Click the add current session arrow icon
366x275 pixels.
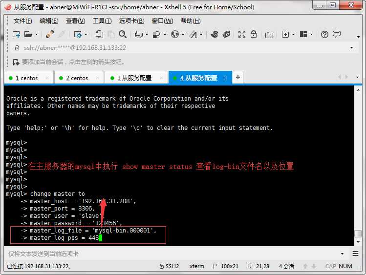coord(16,62)
